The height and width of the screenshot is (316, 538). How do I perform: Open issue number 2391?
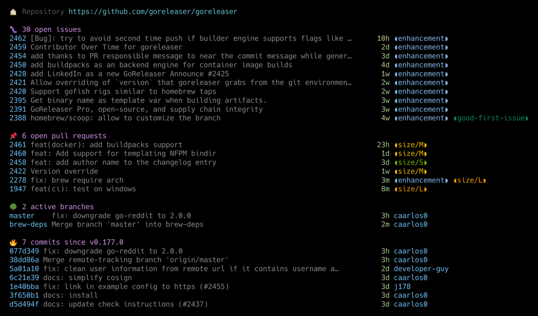pyautogui.click(x=18, y=109)
